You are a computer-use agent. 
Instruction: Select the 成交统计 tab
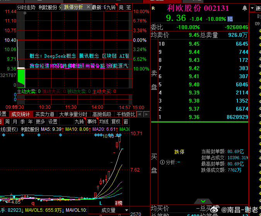[20, 114]
